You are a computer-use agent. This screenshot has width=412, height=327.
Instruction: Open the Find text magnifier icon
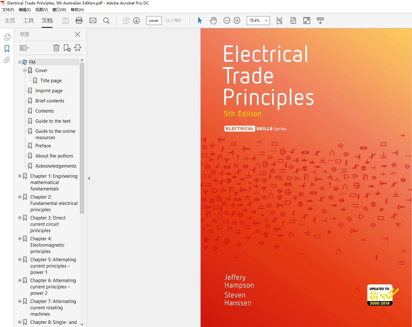106,21
